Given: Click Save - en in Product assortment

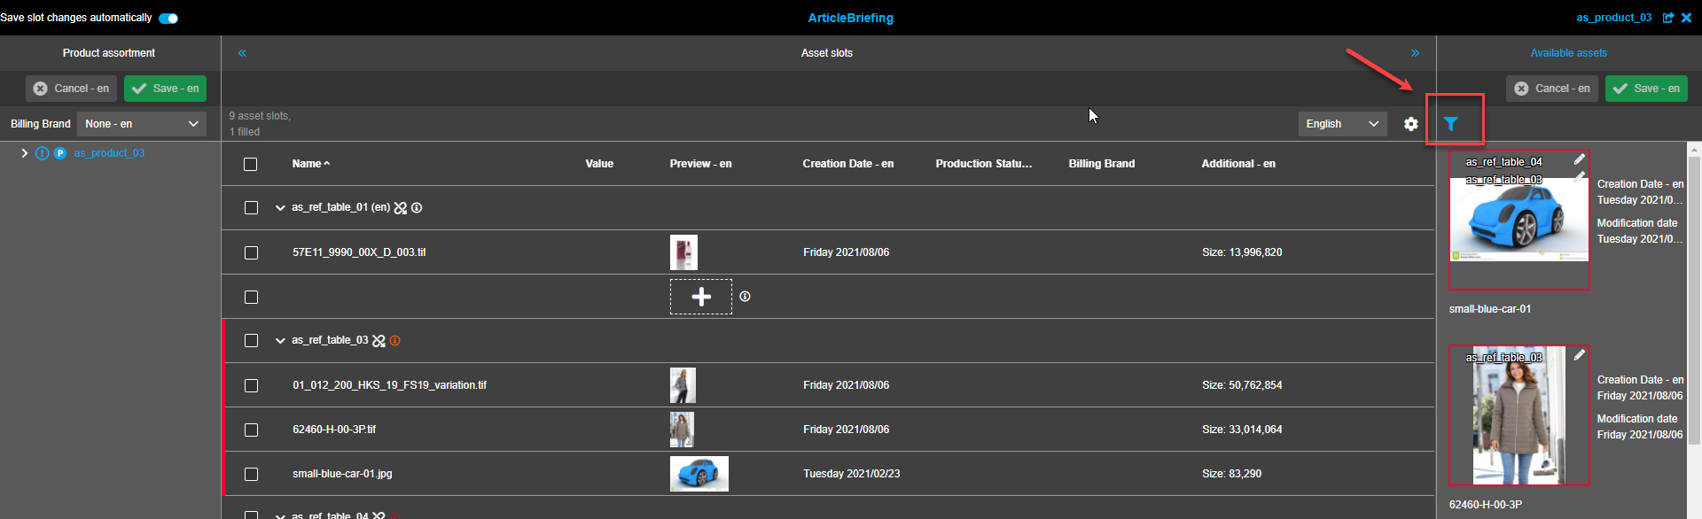Looking at the screenshot, I should click(166, 89).
